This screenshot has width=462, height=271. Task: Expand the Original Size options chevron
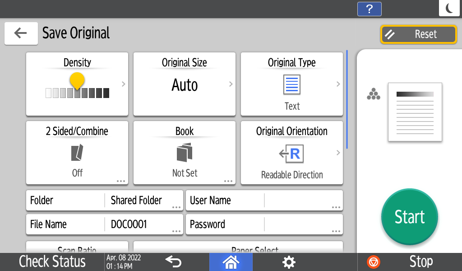pos(231,84)
